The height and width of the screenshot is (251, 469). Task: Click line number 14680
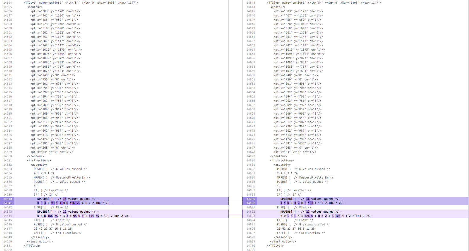pyautogui.click(x=251, y=161)
